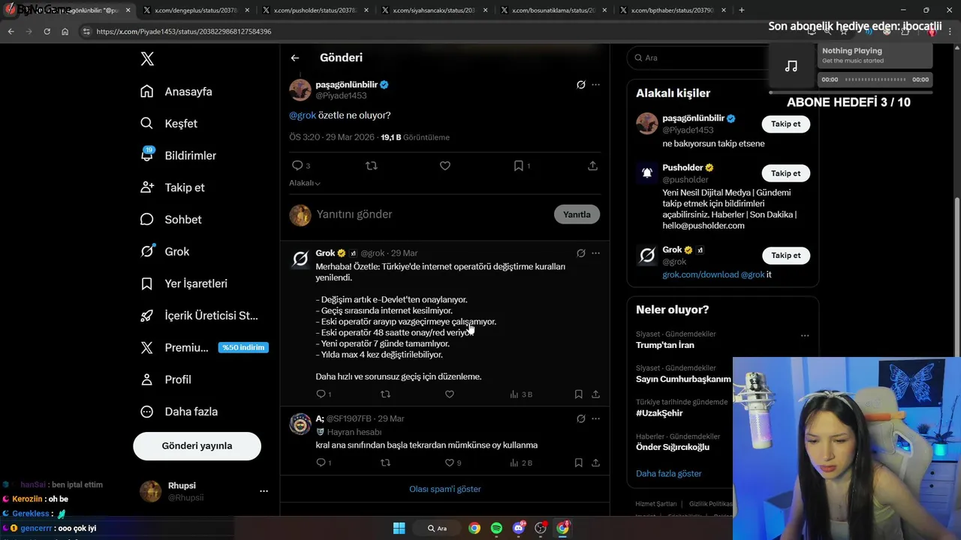Open Profil page
The image size is (961, 540).
pyautogui.click(x=165, y=379)
